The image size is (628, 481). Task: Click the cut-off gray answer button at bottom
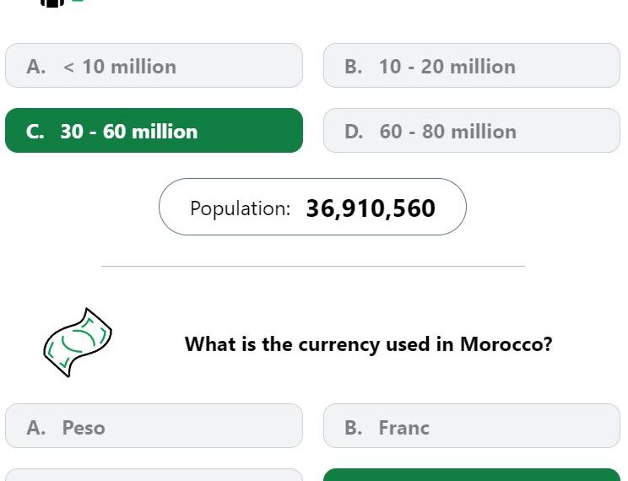click(x=154, y=475)
